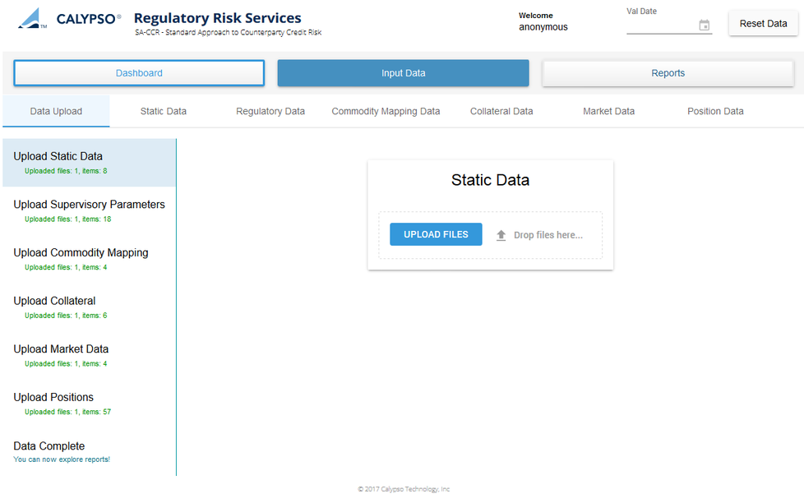Click the Calypso logo icon
The width and height of the screenshot is (804, 494).
[32, 18]
